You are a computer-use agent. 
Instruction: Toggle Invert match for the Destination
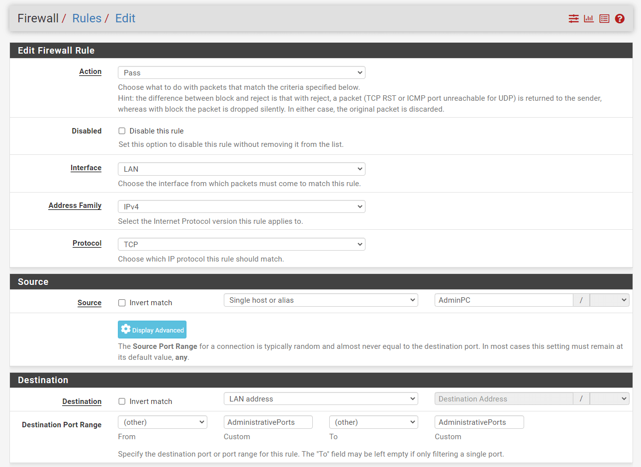point(122,401)
